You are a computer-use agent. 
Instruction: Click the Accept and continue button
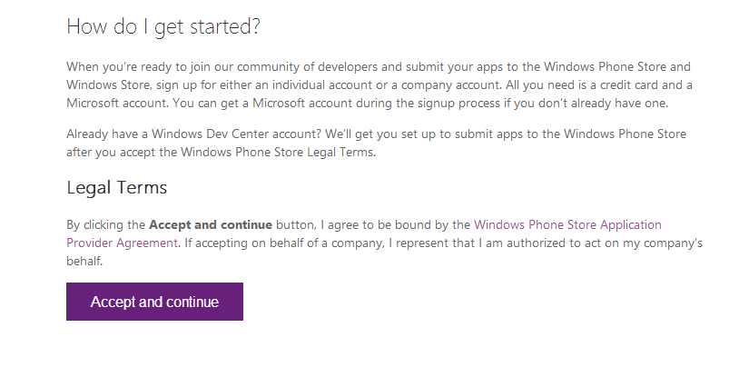pyautogui.click(x=154, y=302)
